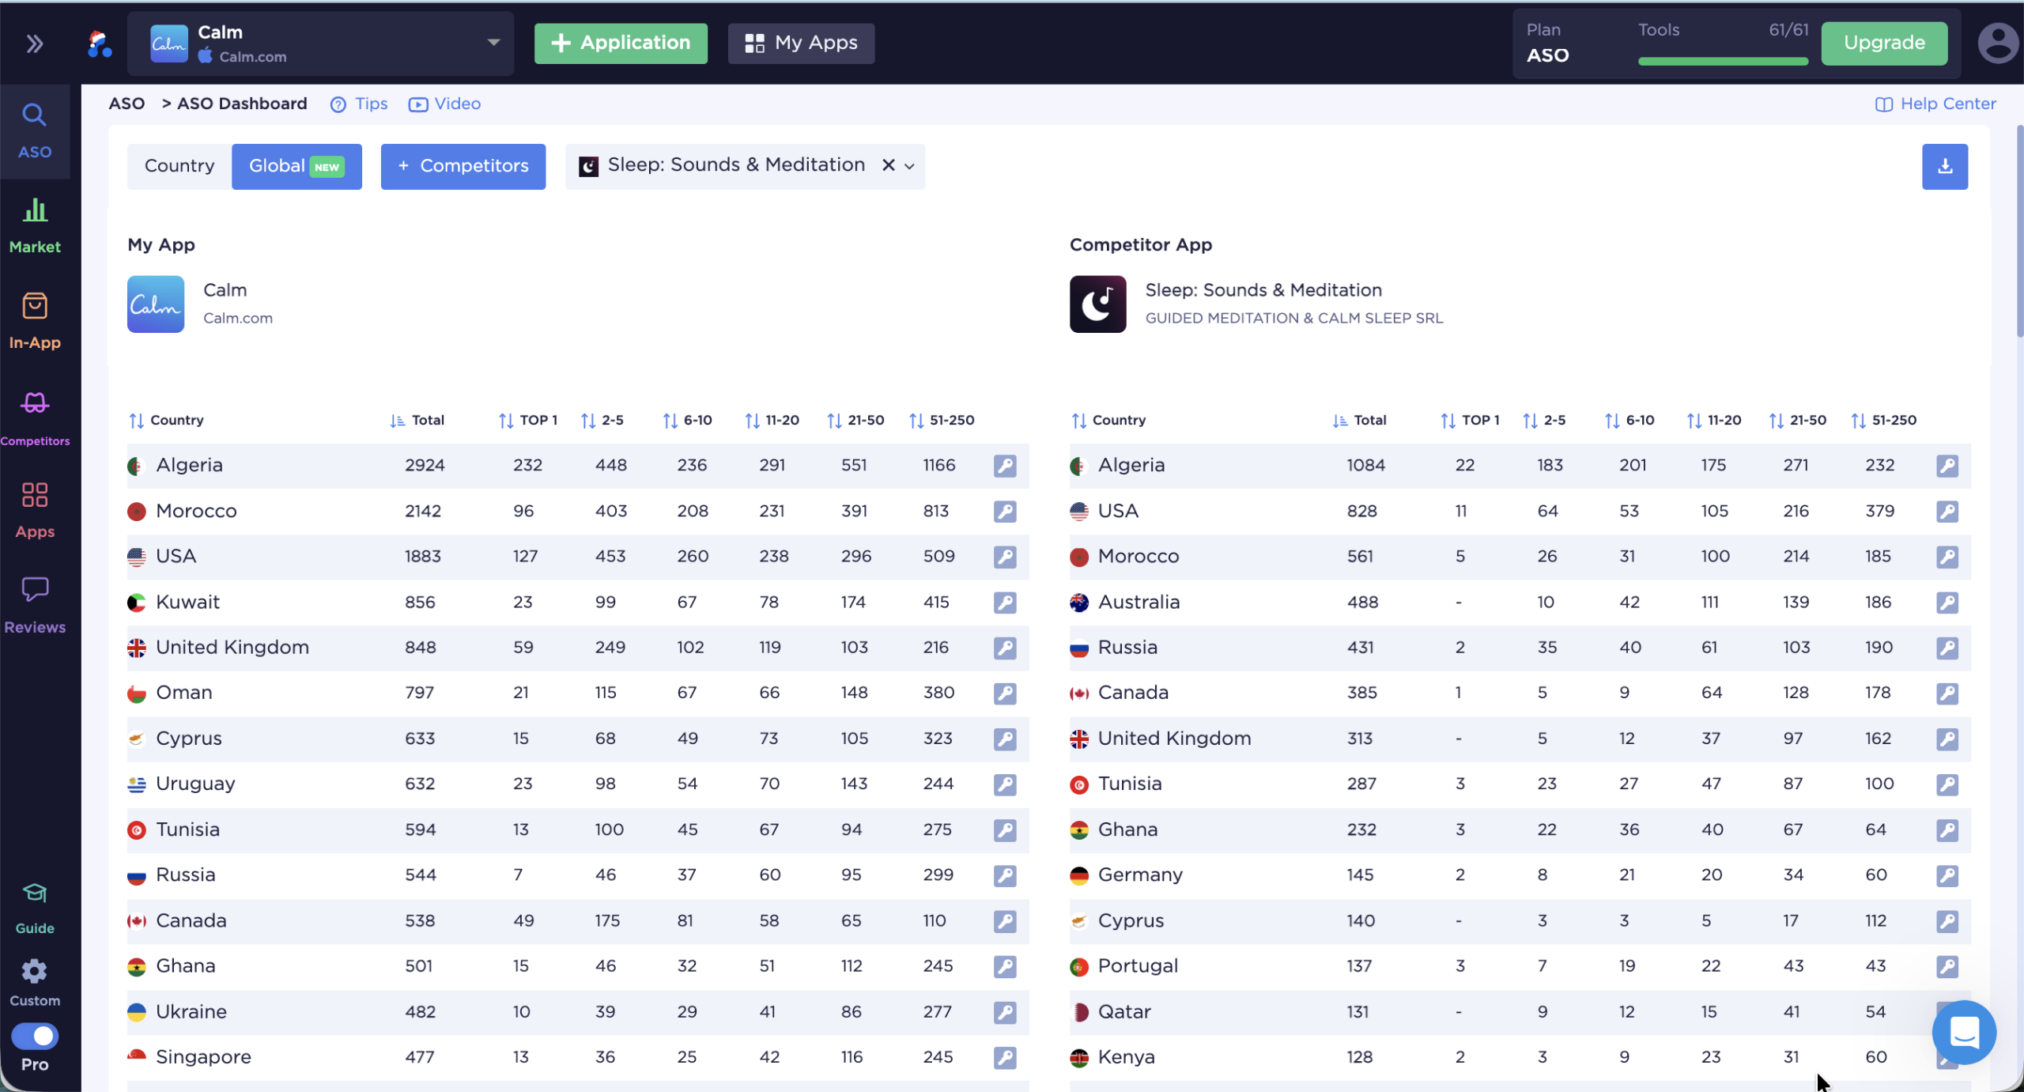Screen dimensions: 2024x1092
Task: Expand the sidebar with double chevron
Action: 35,43
